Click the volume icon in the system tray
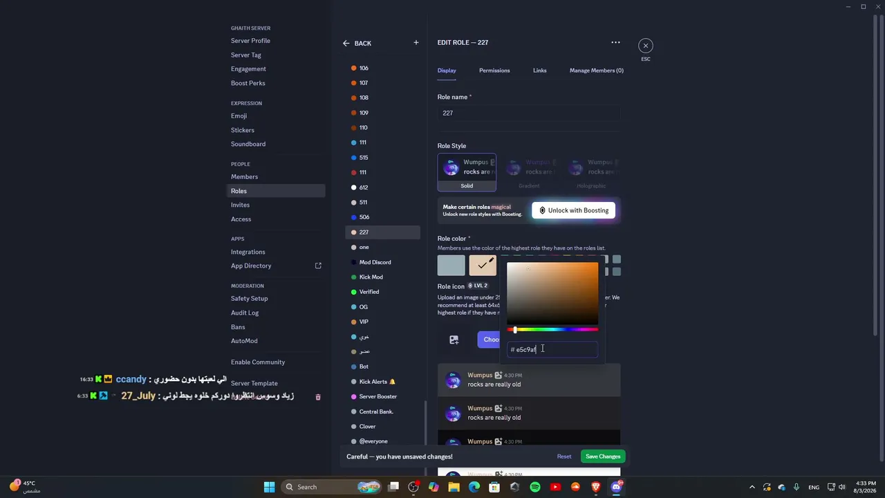Viewport: 885px width, 498px height. pyautogui.click(x=842, y=487)
